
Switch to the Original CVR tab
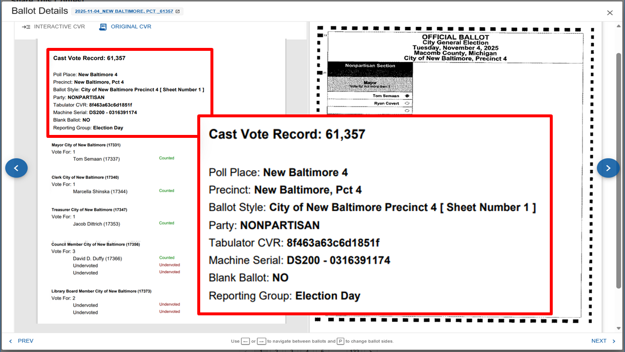tap(130, 27)
